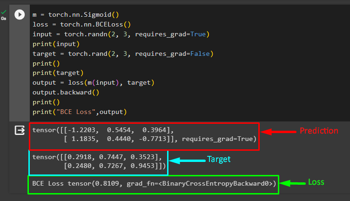
Task: Click the output toggle arrow icon
Action: pos(20,130)
